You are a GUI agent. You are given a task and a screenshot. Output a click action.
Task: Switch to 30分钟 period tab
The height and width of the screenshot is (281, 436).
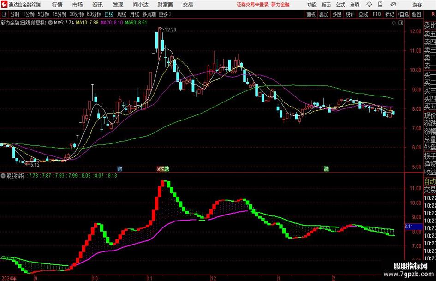pos(77,14)
